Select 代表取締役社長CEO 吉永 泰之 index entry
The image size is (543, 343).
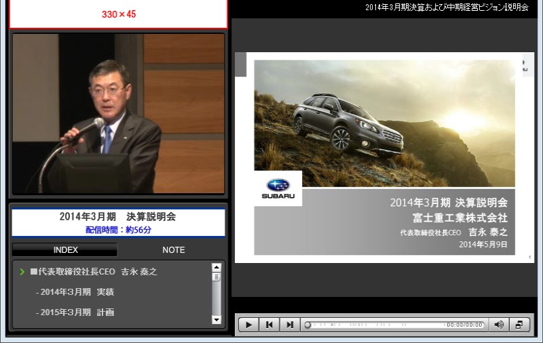[94, 271]
